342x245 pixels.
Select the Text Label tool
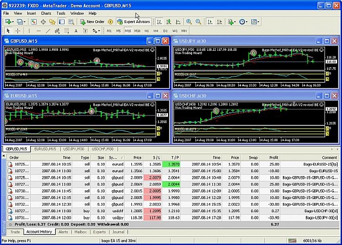point(85,31)
